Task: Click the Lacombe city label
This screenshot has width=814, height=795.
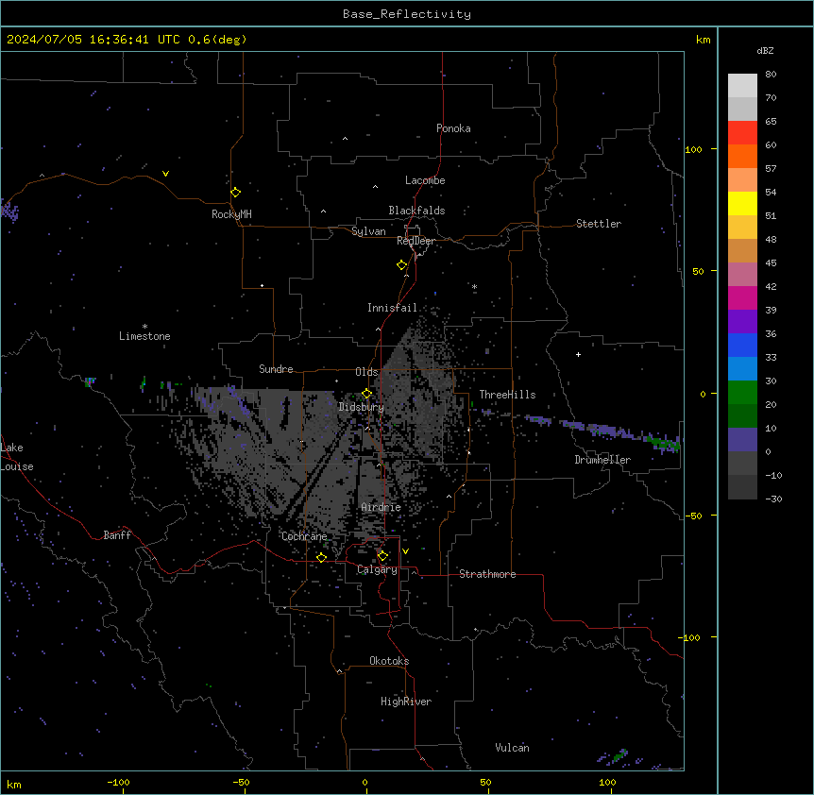Action: pos(425,180)
